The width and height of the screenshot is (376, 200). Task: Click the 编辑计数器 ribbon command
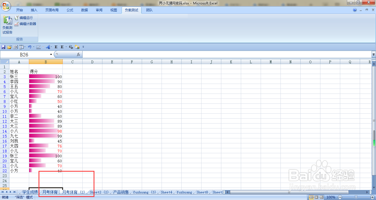(x=25, y=24)
